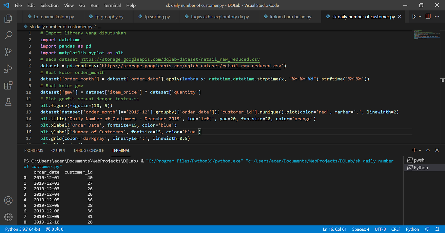Screen dimensions: 445x233
Task: Click the Run and Debug icon
Action: (8, 68)
